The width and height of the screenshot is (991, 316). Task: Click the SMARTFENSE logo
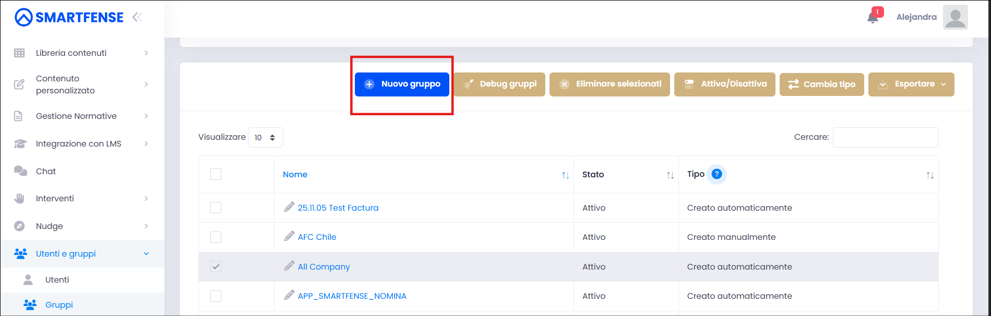[x=69, y=17]
